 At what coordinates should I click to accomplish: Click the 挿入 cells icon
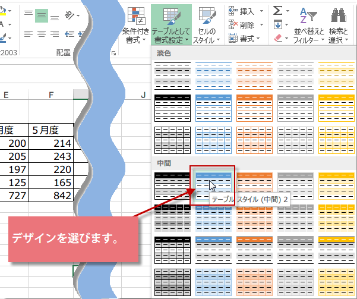coord(233,11)
